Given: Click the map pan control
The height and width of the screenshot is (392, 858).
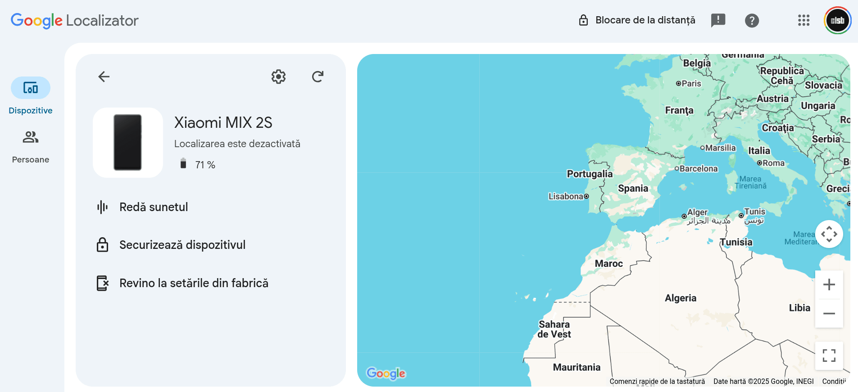Looking at the screenshot, I should (829, 234).
